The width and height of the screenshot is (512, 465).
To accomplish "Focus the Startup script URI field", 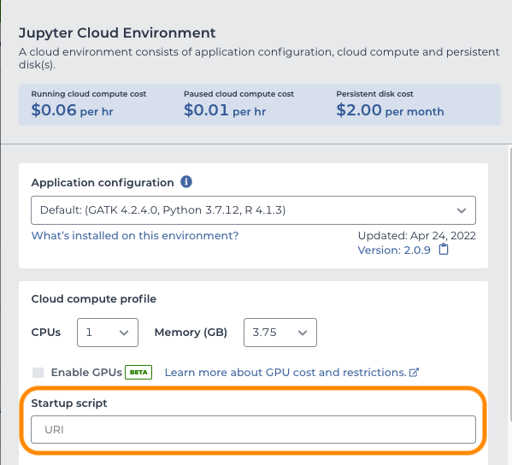I will pyautogui.click(x=253, y=429).
